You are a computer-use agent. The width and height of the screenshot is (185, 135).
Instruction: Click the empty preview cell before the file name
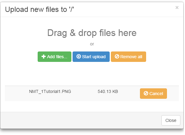click(x=17, y=94)
